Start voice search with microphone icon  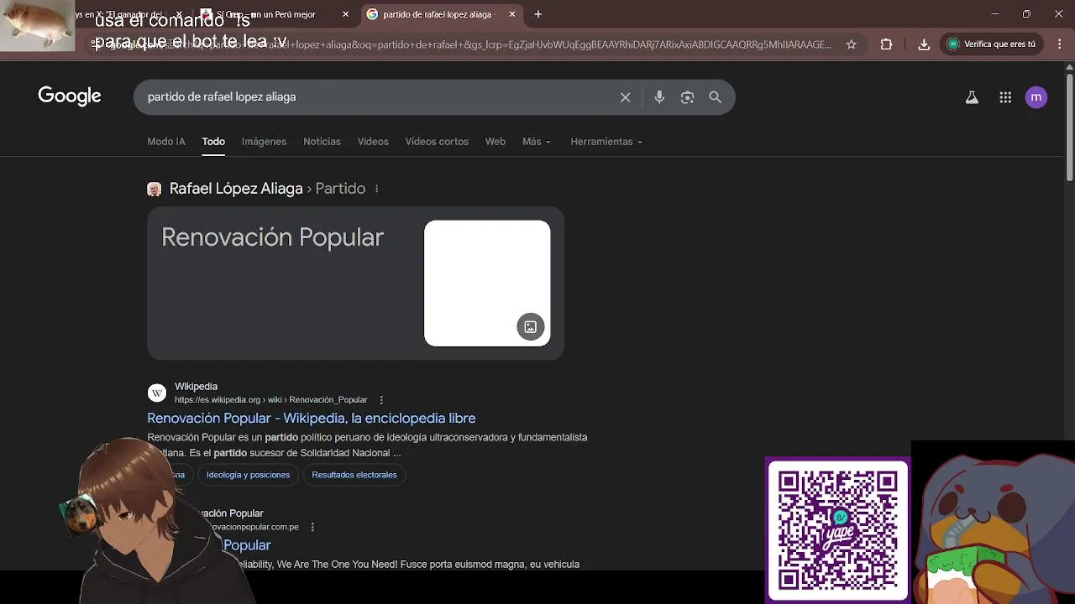point(659,97)
